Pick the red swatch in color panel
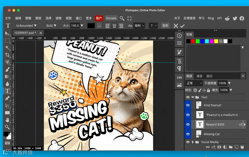 pyautogui.click(x=193, y=41)
